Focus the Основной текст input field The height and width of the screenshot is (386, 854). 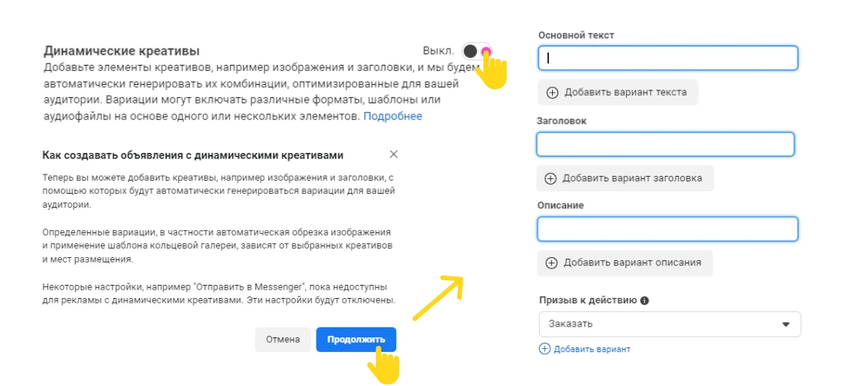(668, 58)
